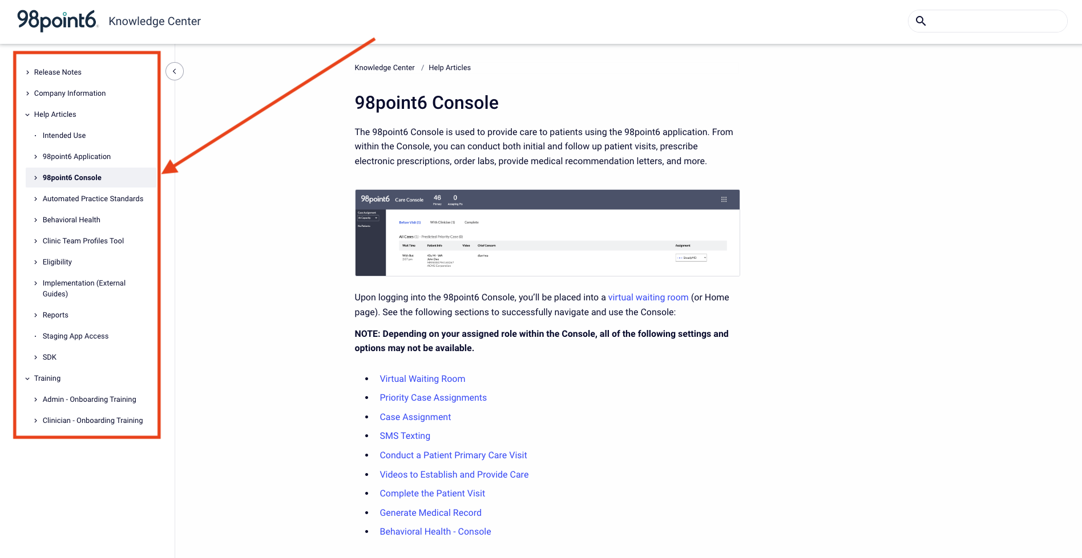Follow the inline virtual waiting room link

point(648,298)
